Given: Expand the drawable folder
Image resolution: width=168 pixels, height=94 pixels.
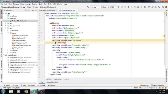Looking at the screenshot, I should click(x=8, y=31).
